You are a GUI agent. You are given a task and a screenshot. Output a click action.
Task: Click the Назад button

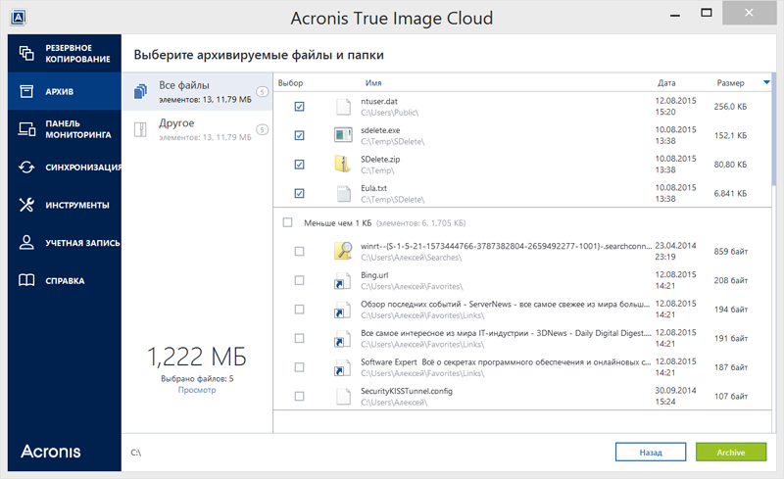651,452
